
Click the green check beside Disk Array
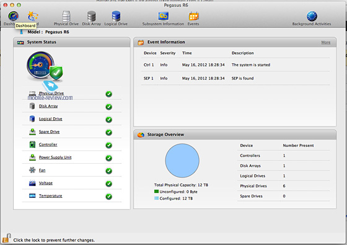click(x=108, y=107)
